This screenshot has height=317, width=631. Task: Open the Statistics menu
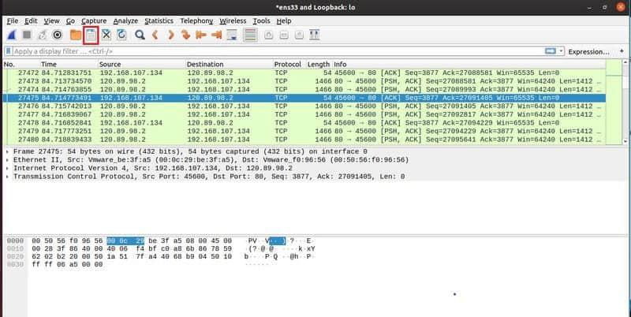159,21
